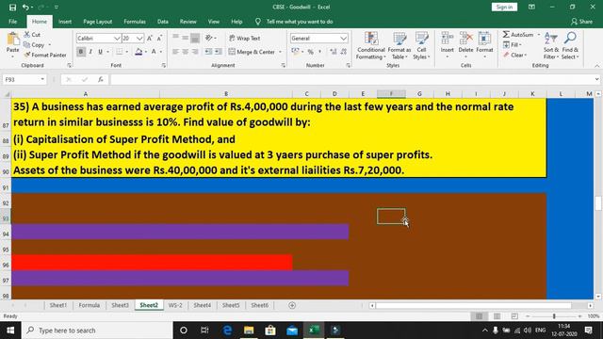Click the Fill Color bucket icon
The height and width of the screenshot is (339, 603).
[139, 52]
